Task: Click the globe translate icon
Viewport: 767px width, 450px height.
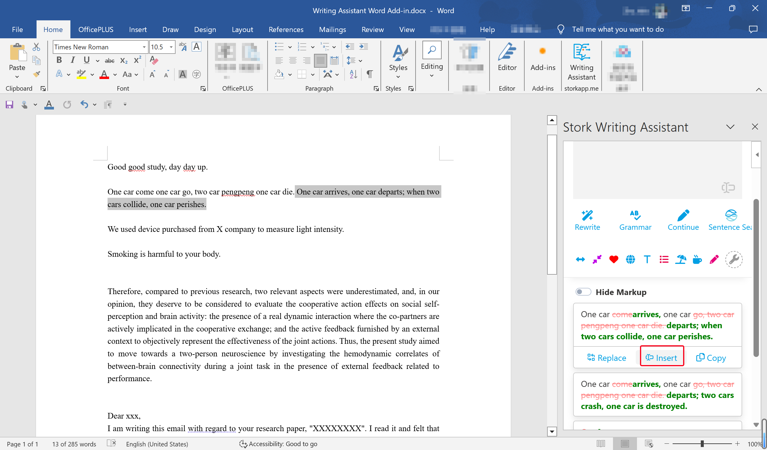Action: pyautogui.click(x=630, y=259)
